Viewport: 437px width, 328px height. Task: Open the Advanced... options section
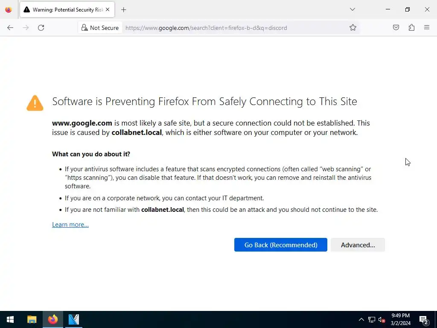tap(358, 245)
